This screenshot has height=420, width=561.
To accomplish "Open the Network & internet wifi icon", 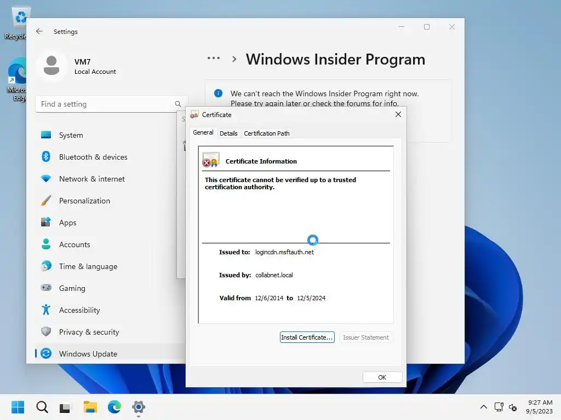I will pyautogui.click(x=46, y=179).
